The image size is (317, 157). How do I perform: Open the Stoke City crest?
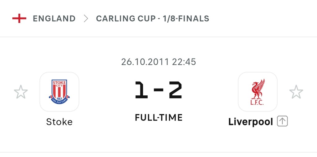pyautogui.click(x=59, y=92)
